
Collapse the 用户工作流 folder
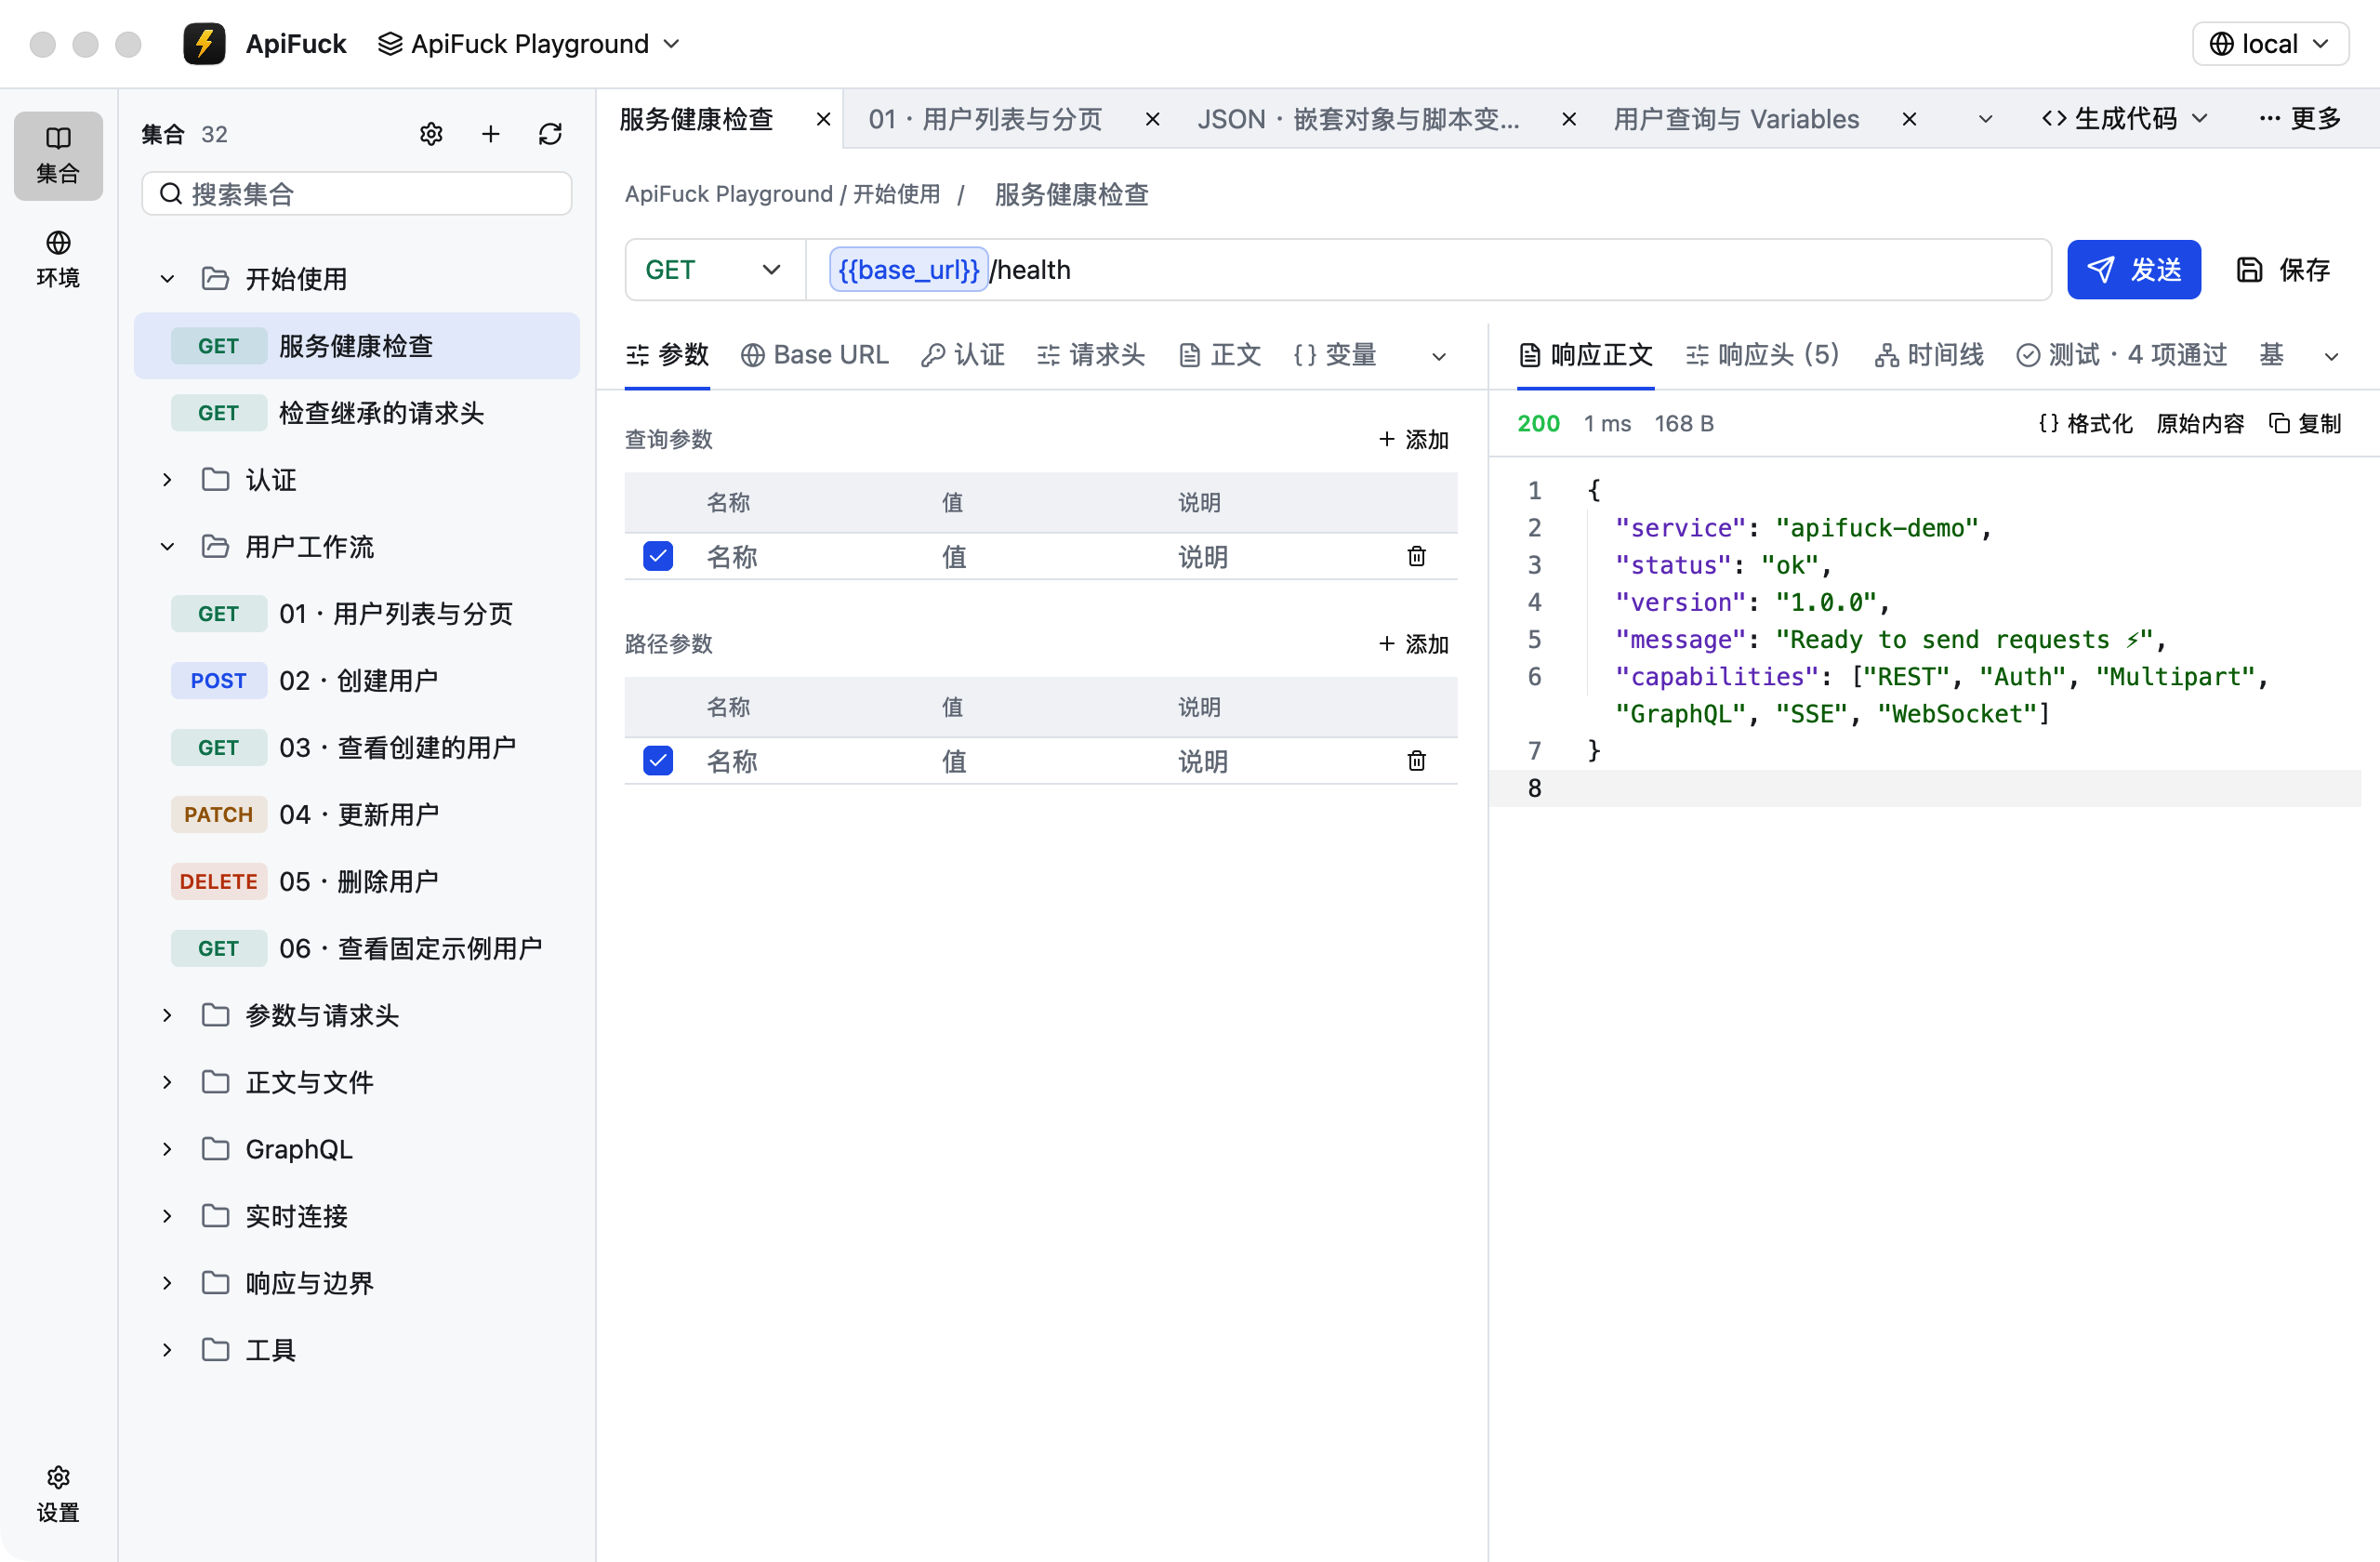point(167,547)
